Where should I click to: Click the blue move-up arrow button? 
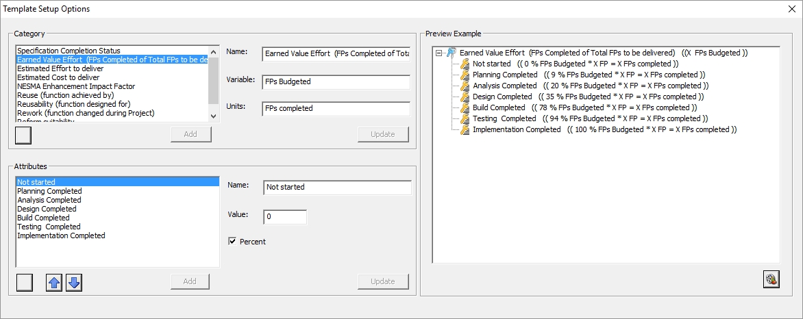pos(53,281)
